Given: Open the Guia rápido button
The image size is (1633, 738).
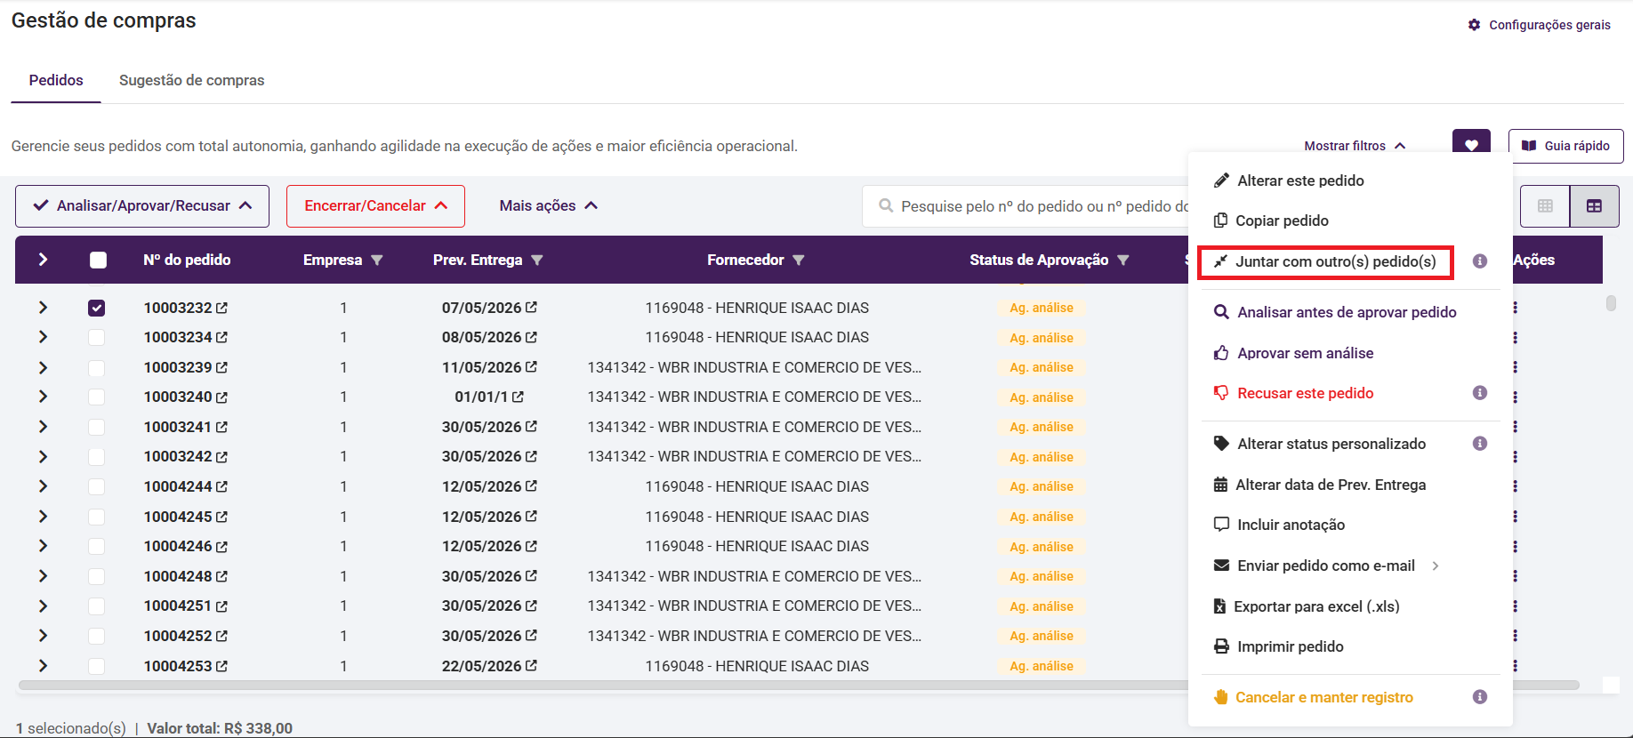Looking at the screenshot, I should (1565, 146).
